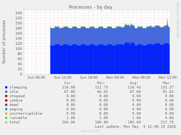Viewport: 181px width, 135px height.
Task: Click total average value 185.69
Action: click(134, 122)
